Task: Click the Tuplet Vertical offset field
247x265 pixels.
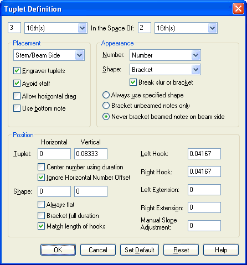Action: coord(91,154)
